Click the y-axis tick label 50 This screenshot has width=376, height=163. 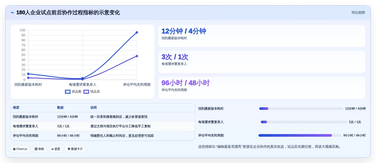(x=23, y=55)
